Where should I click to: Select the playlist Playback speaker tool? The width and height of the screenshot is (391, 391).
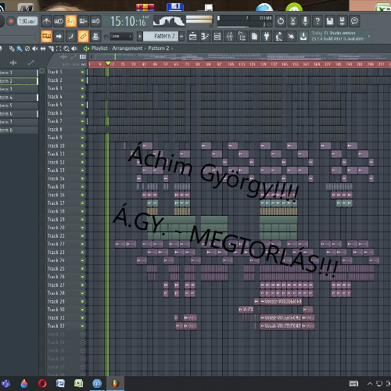point(74,48)
